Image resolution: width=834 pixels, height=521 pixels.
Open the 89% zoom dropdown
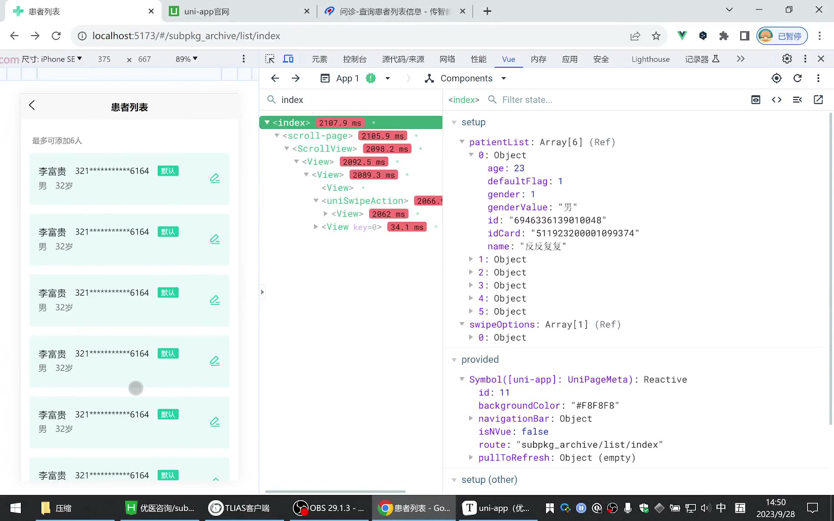(x=186, y=59)
